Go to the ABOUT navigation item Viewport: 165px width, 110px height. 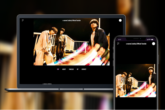click(64, 69)
